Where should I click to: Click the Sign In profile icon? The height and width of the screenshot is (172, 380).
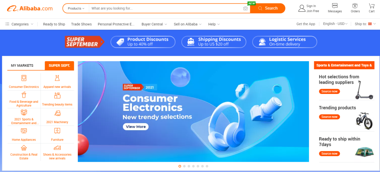(x=302, y=8)
